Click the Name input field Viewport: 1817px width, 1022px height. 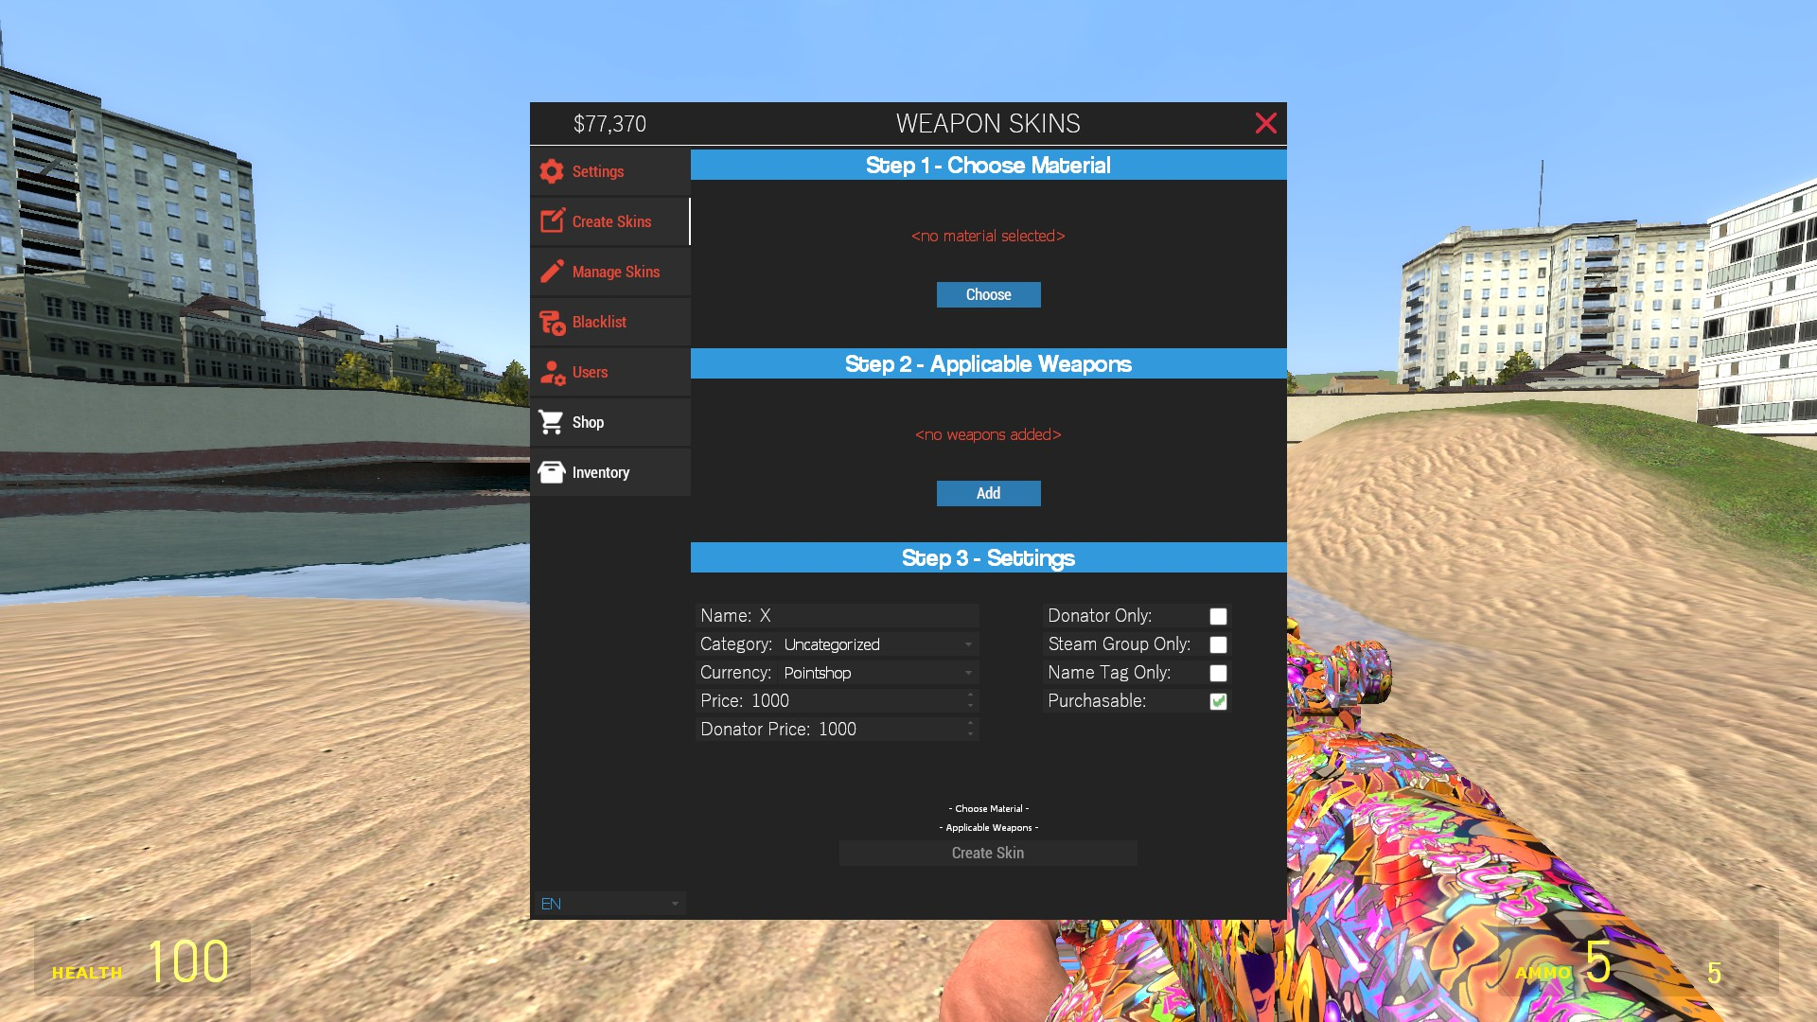click(x=868, y=616)
